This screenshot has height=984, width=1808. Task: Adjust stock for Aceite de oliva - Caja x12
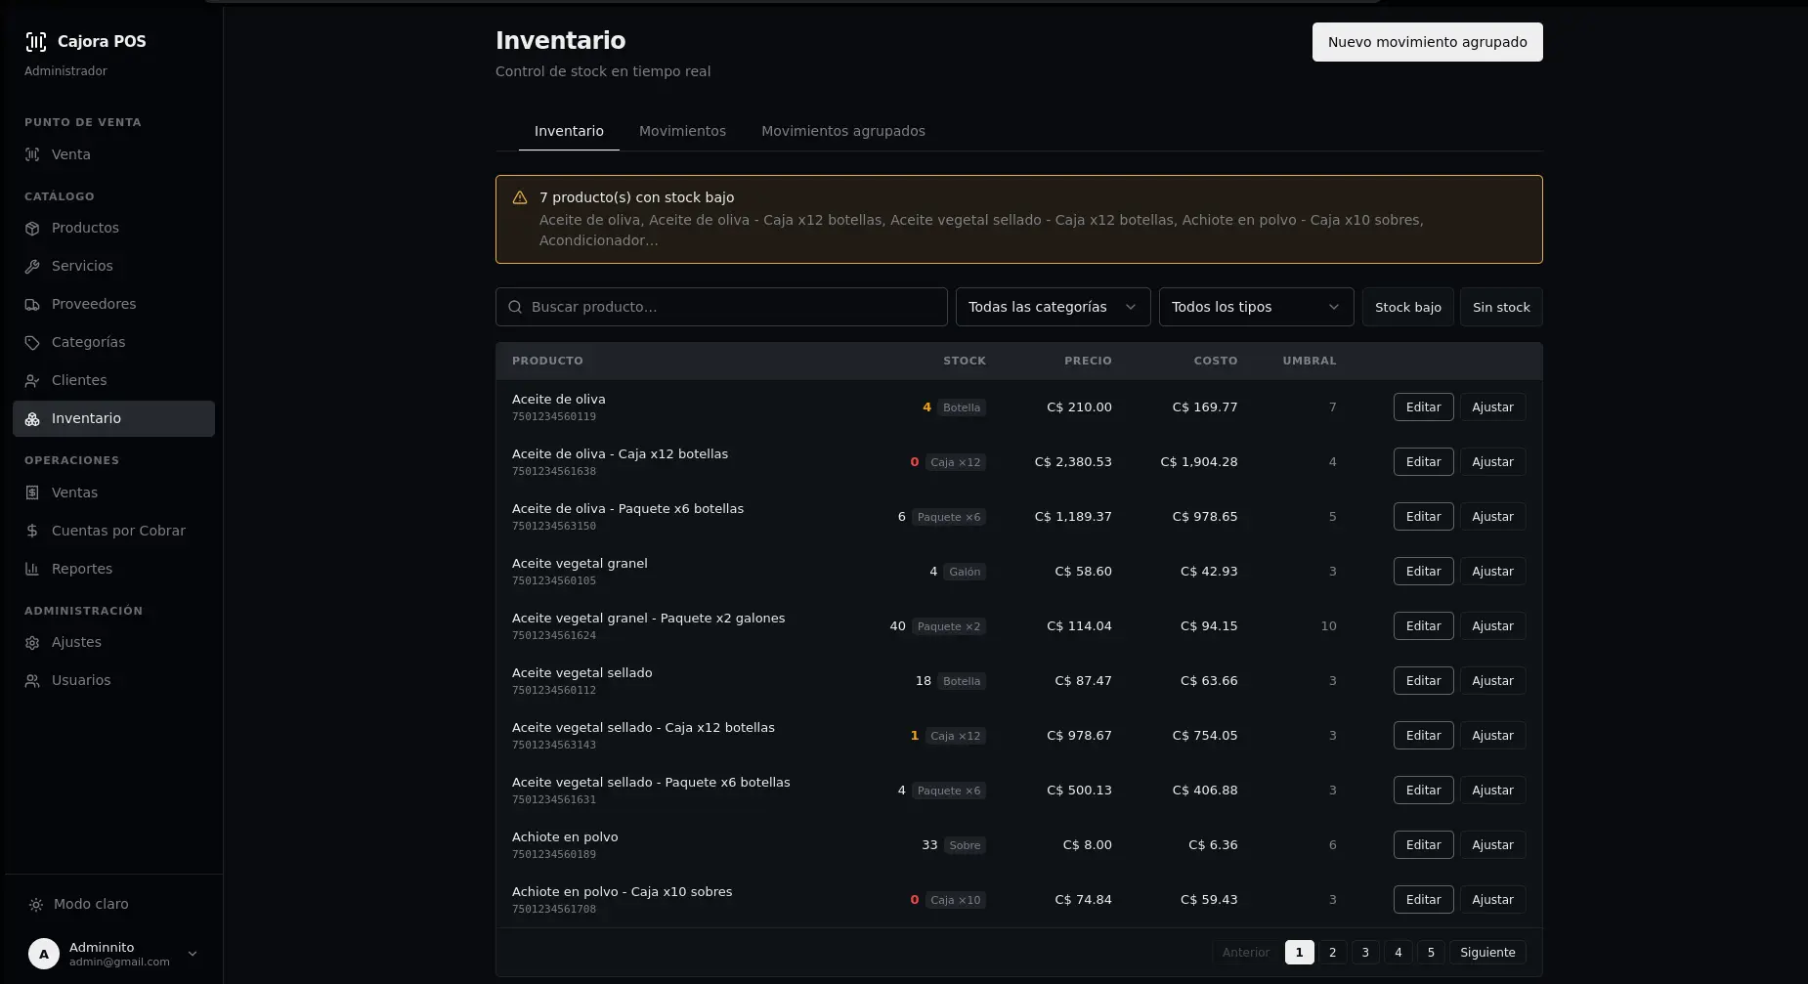(x=1492, y=462)
